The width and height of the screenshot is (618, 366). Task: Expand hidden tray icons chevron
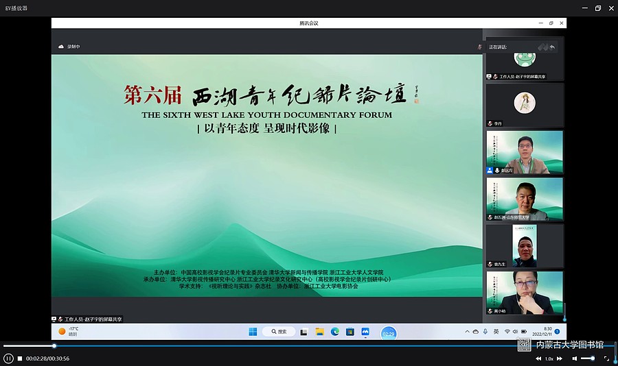point(467,332)
